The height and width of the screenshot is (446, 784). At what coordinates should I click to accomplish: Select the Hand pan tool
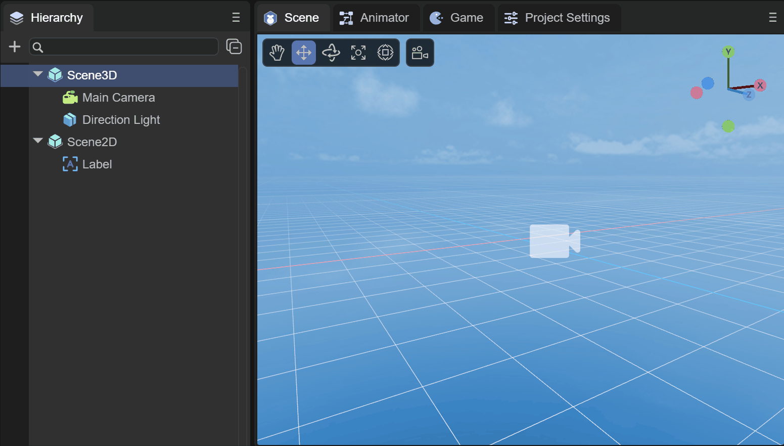tap(276, 53)
